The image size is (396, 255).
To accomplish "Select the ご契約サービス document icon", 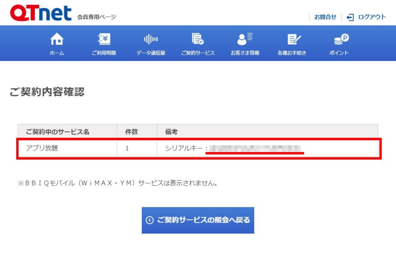I will click(198, 40).
